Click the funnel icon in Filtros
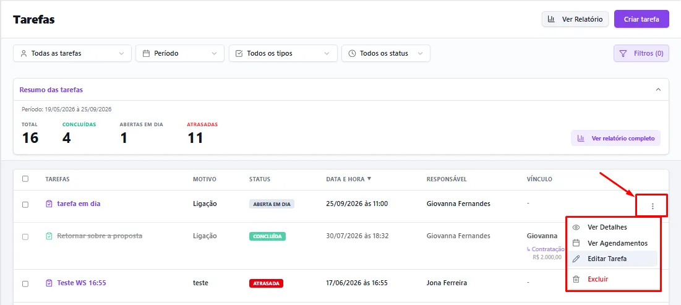The width and height of the screenshot is (681, 305). pos(623,53)
